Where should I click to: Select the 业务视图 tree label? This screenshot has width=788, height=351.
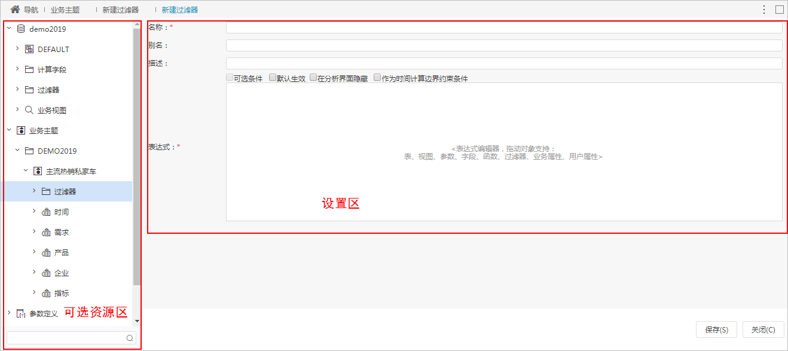pyautogui.click(x=52, y=111)
